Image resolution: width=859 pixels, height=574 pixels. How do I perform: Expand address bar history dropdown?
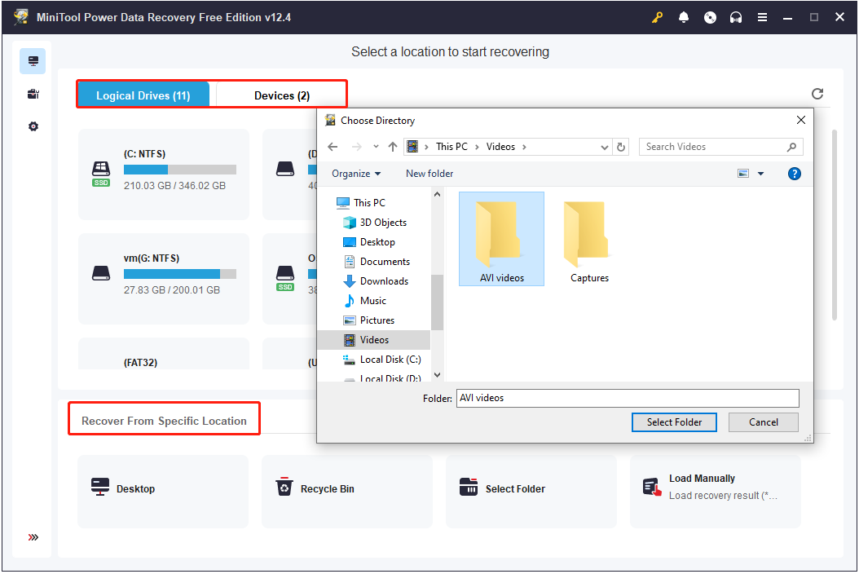coord(604,147)
